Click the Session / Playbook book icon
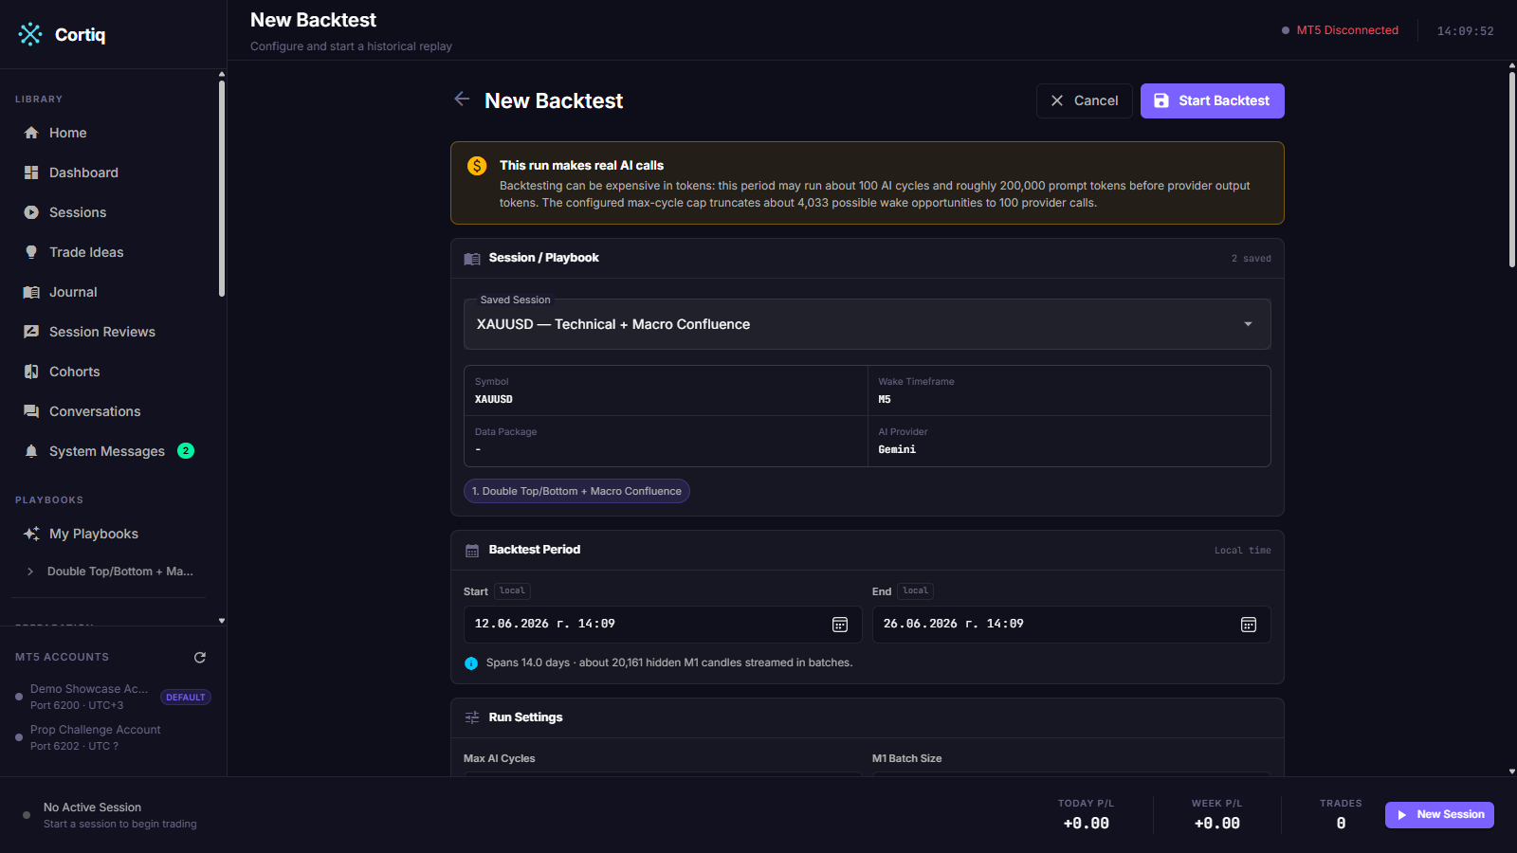This screenshot has width=1517, height=853. click(x=472, y=259)
